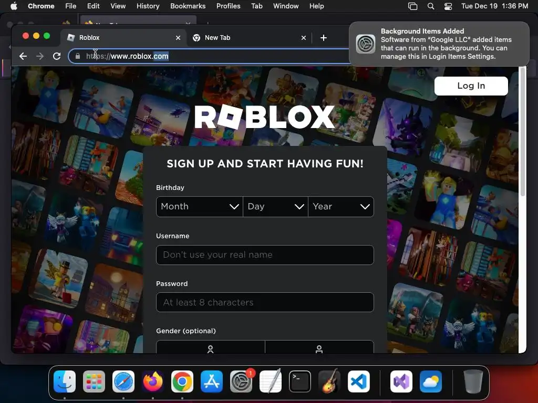
Task: Click the Username input field
Action: pos(265,255)
